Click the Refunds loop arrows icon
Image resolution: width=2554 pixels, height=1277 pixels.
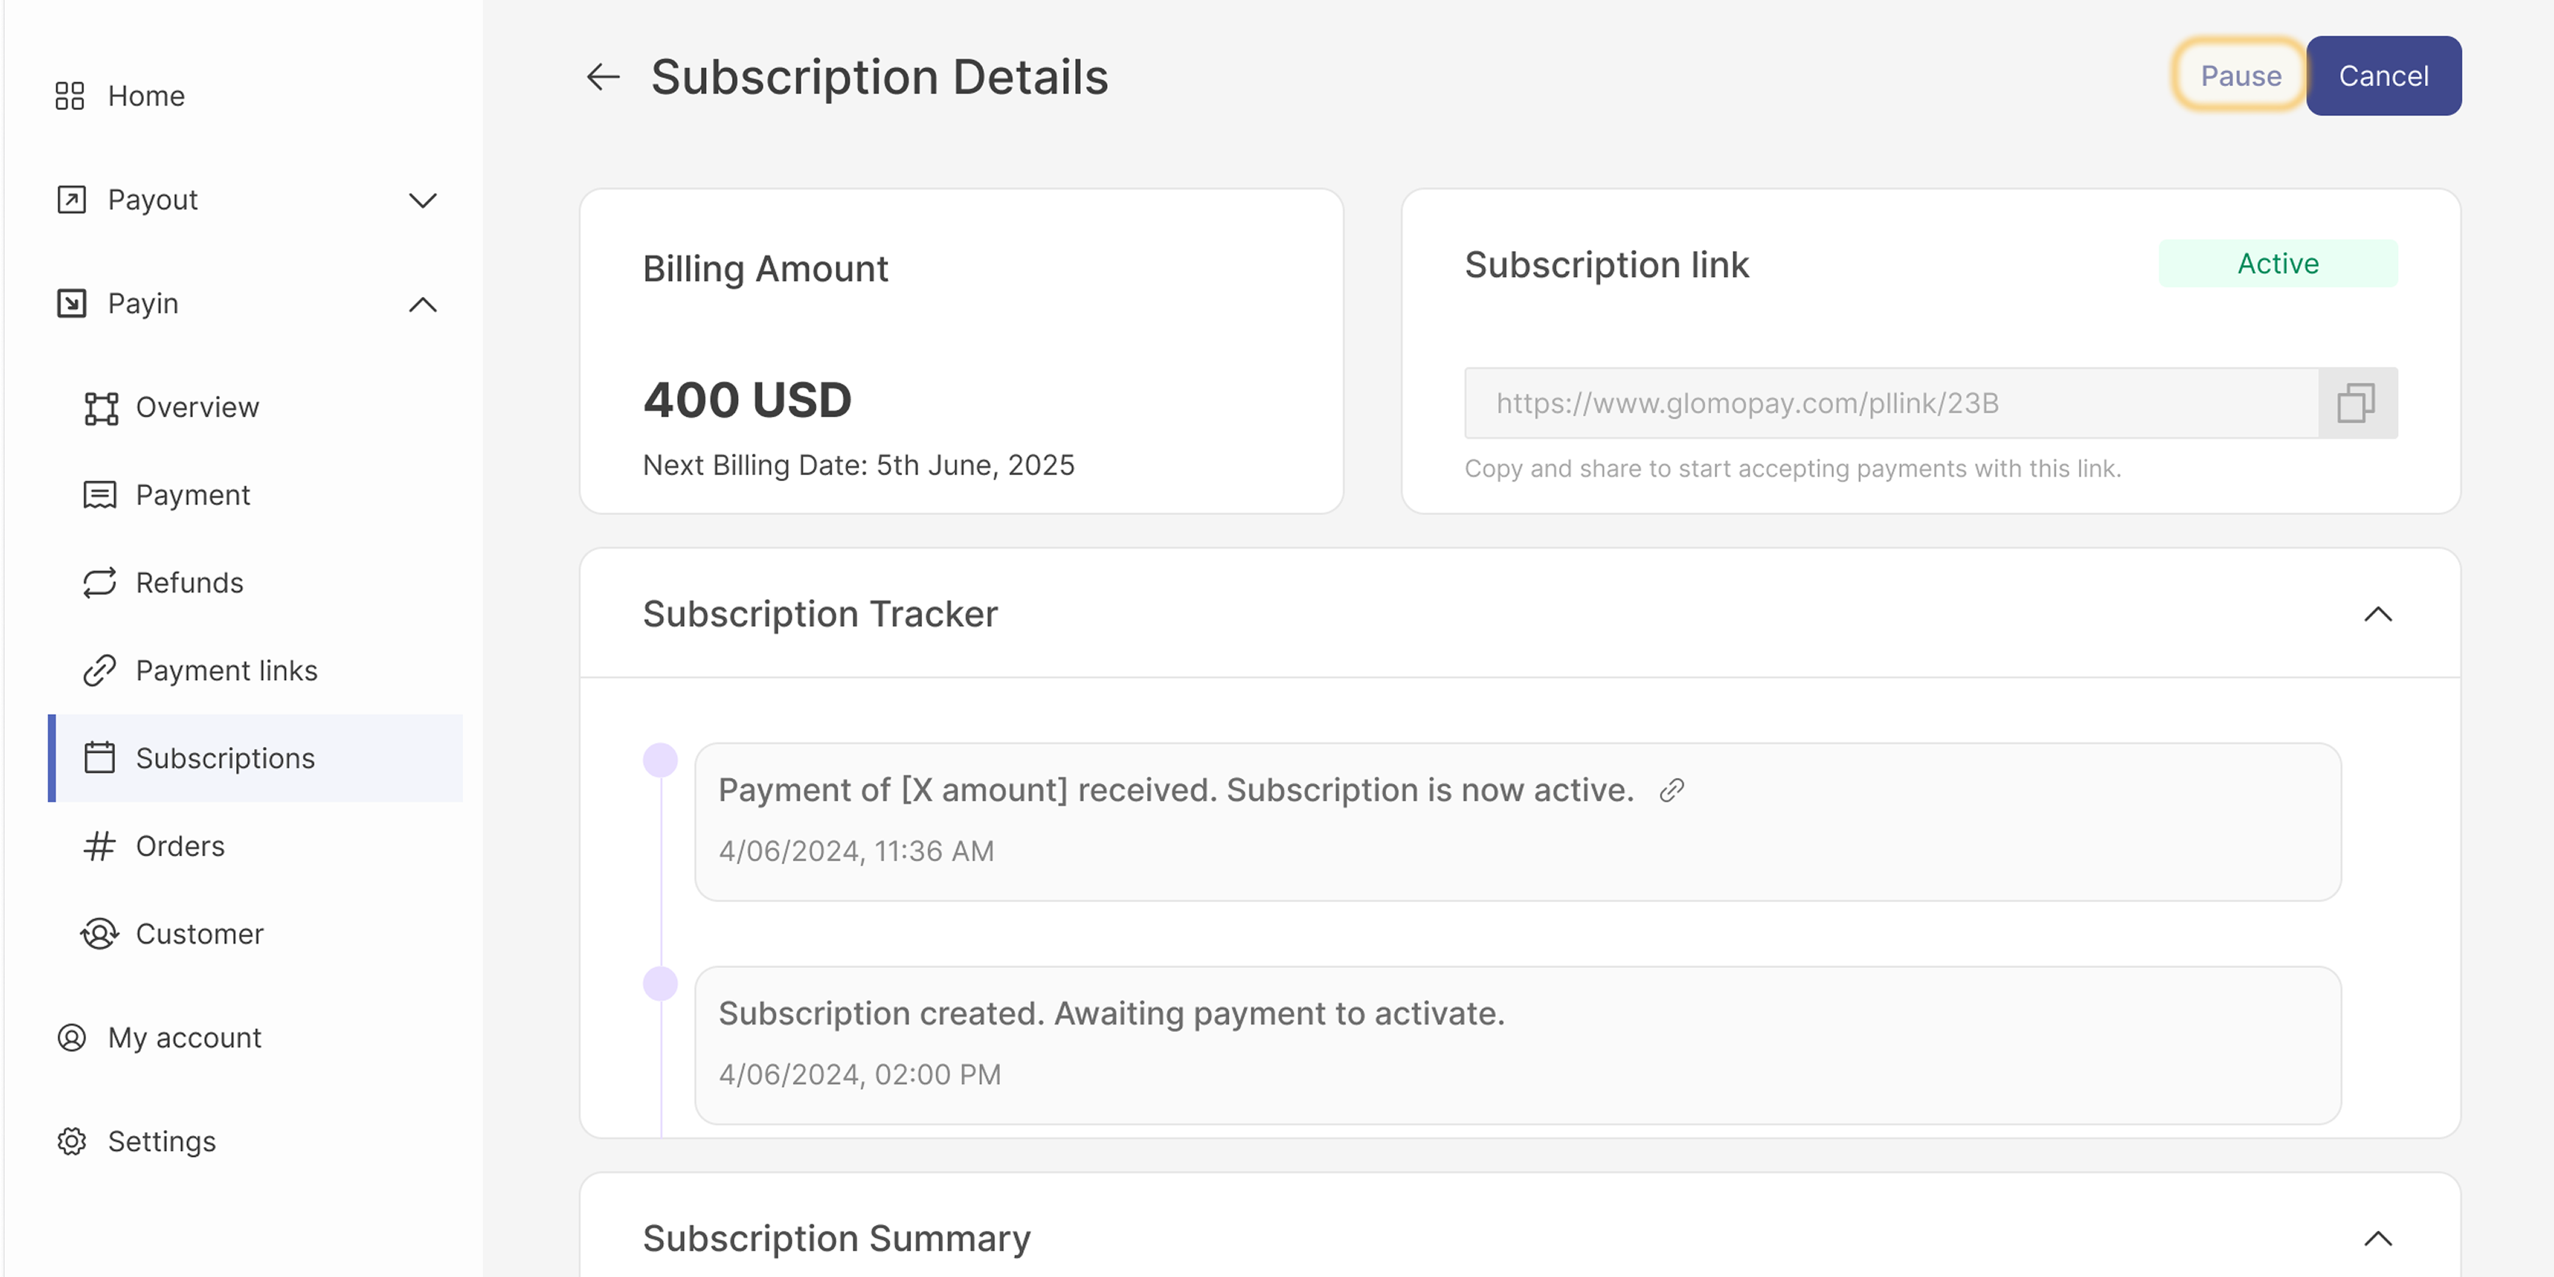(x=99, y=583)
